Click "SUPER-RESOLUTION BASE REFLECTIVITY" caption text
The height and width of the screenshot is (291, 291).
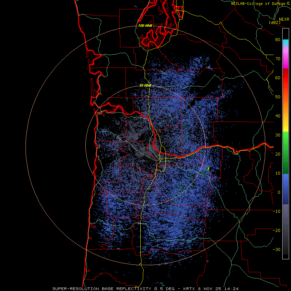tap(102, 289)
